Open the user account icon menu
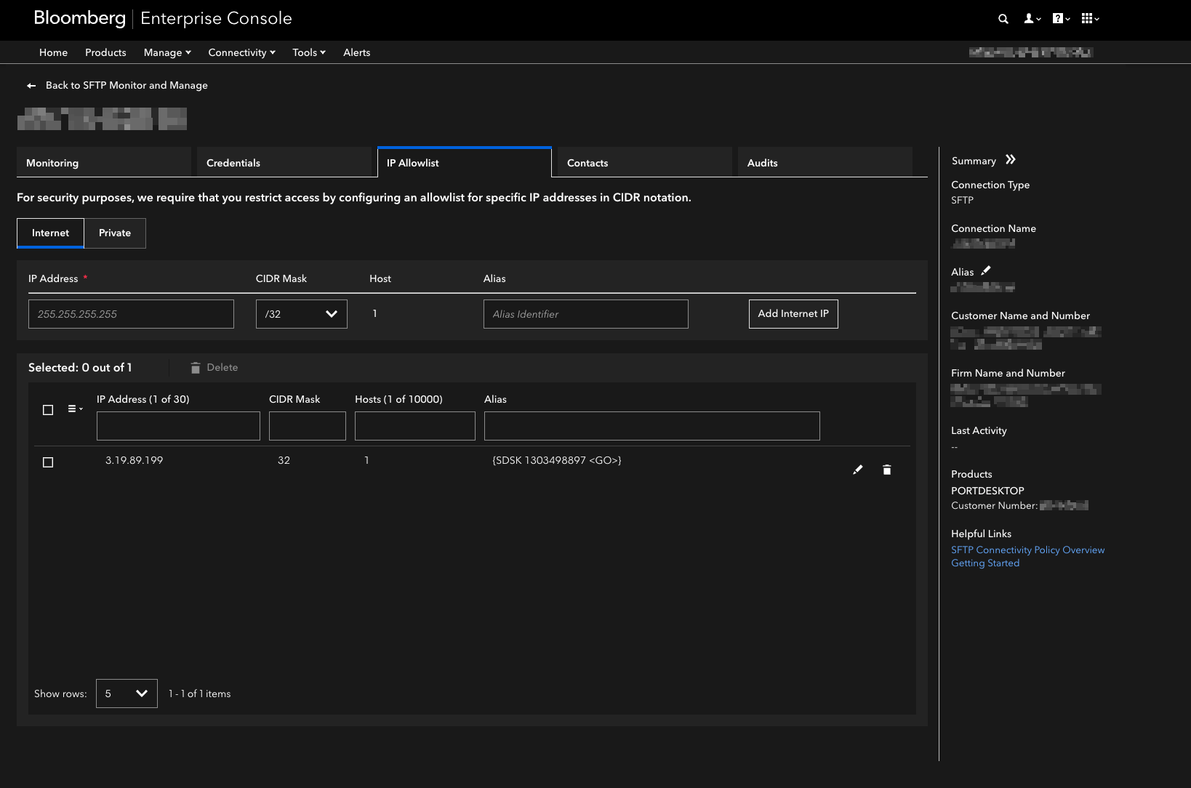Viewport: 1191px width, 788px height. [x=1032, y=19]
